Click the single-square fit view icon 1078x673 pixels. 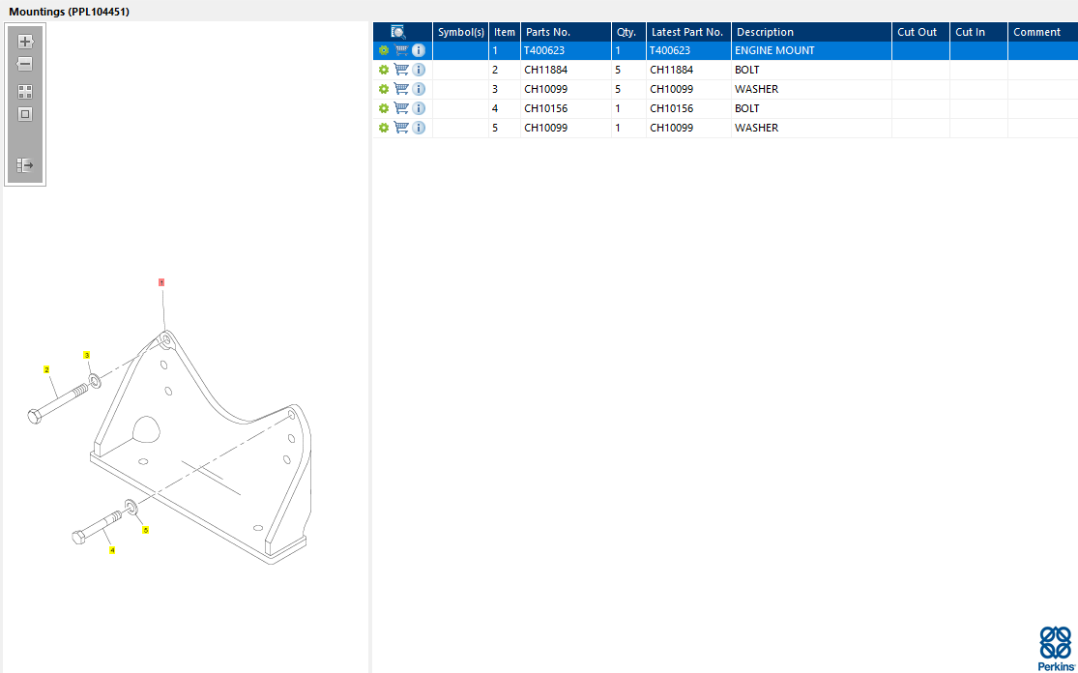25,114
